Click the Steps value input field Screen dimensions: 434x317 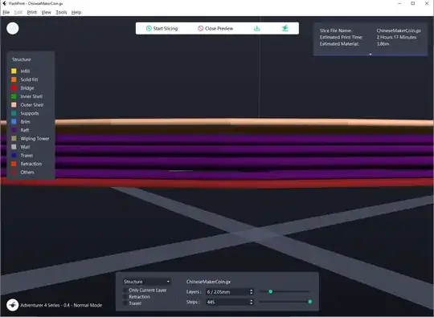tap(227, 302)
